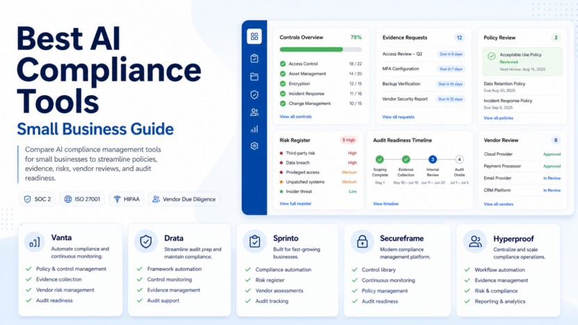
Task: Select the Audit Onsite step 4 marker
Action: pyautogui.click(x=459, y=160)
